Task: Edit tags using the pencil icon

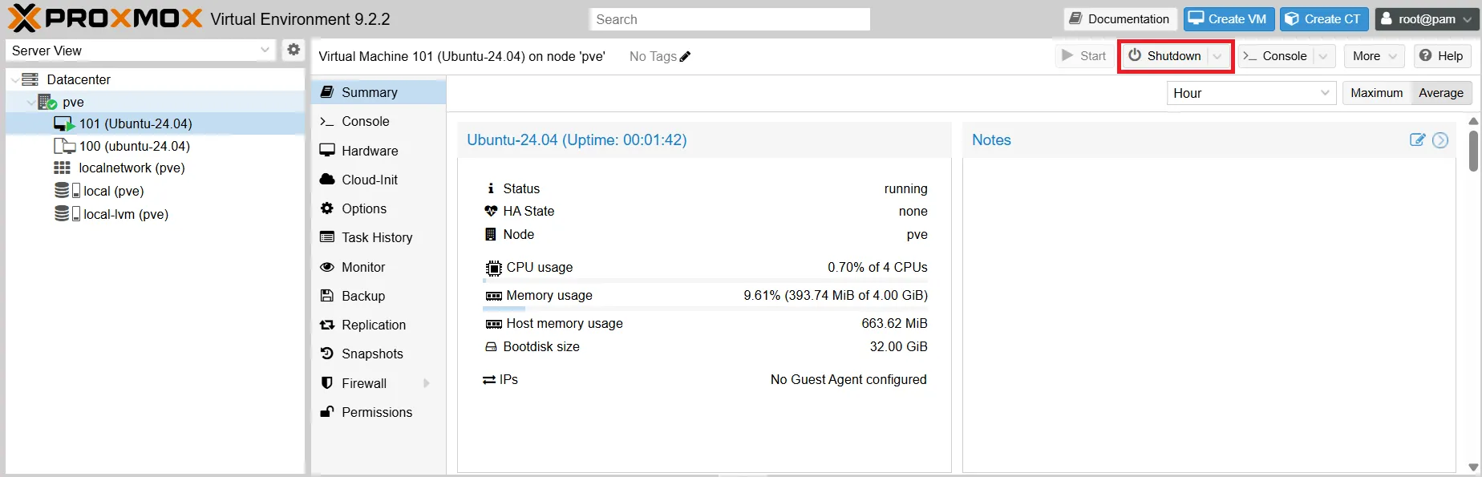Action: (685, 56)
